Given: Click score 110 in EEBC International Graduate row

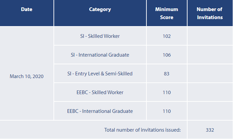Looking at the screenshot, I should point(166,111).
